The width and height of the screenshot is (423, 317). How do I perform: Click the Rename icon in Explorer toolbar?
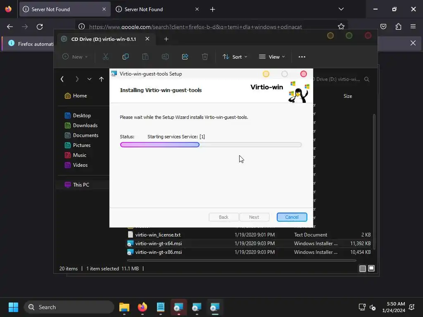pyautogui.click(x=165, y=57)
